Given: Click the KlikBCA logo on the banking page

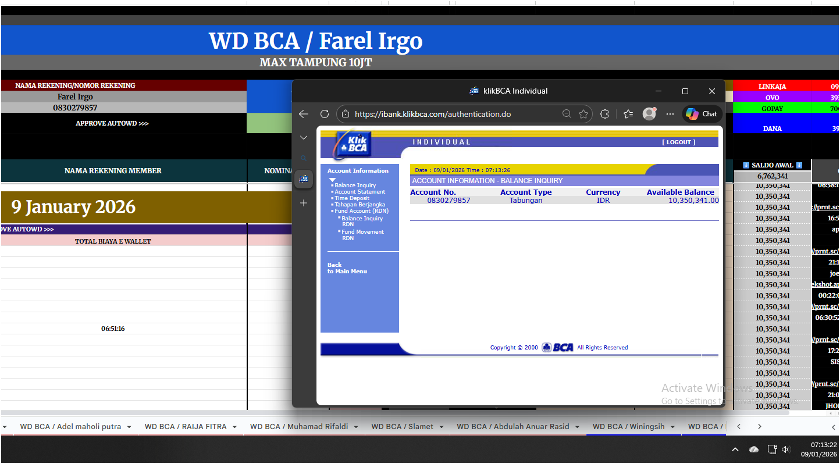Looking at the screenshot, I should pyautogui.click(x=351, y=145).
